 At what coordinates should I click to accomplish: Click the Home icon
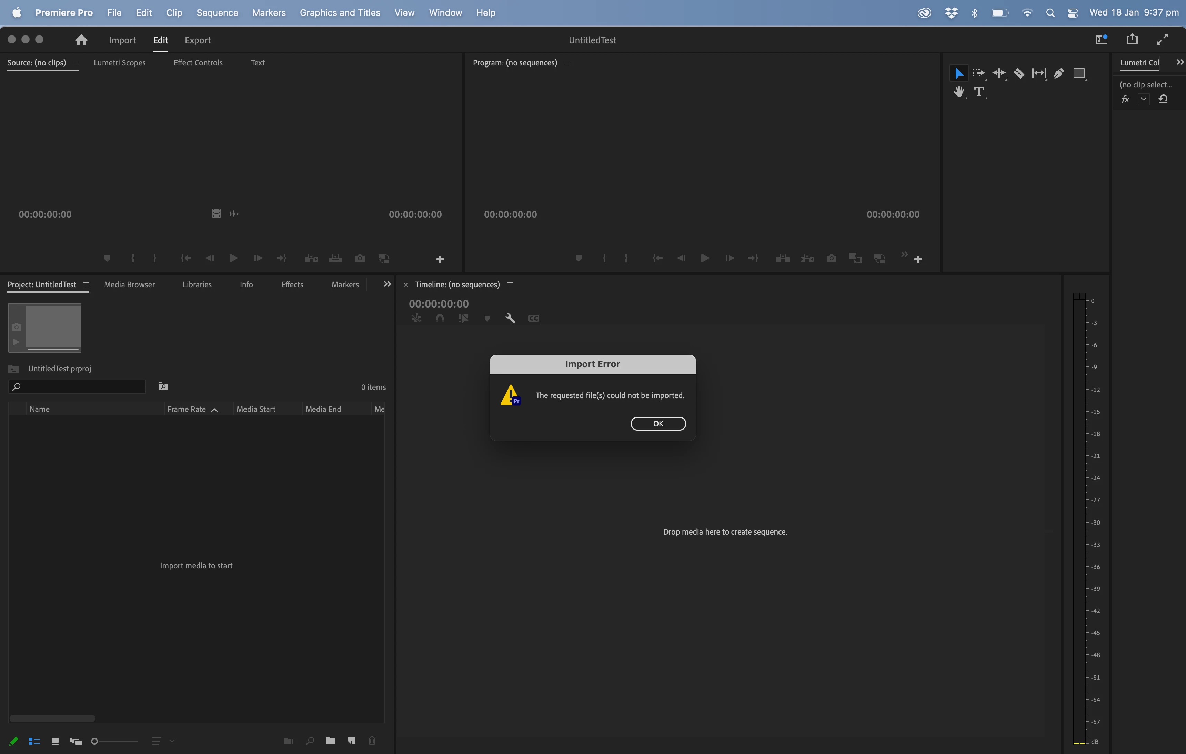[81, 40]
